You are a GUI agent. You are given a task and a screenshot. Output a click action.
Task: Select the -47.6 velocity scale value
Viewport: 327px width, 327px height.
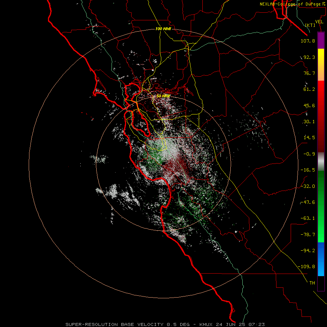tap(308, 202)
